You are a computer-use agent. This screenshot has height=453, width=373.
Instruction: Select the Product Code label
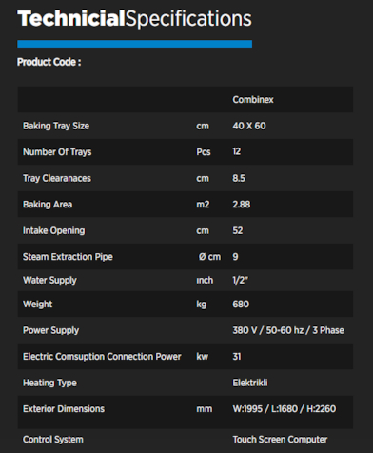tap(49, 62)
